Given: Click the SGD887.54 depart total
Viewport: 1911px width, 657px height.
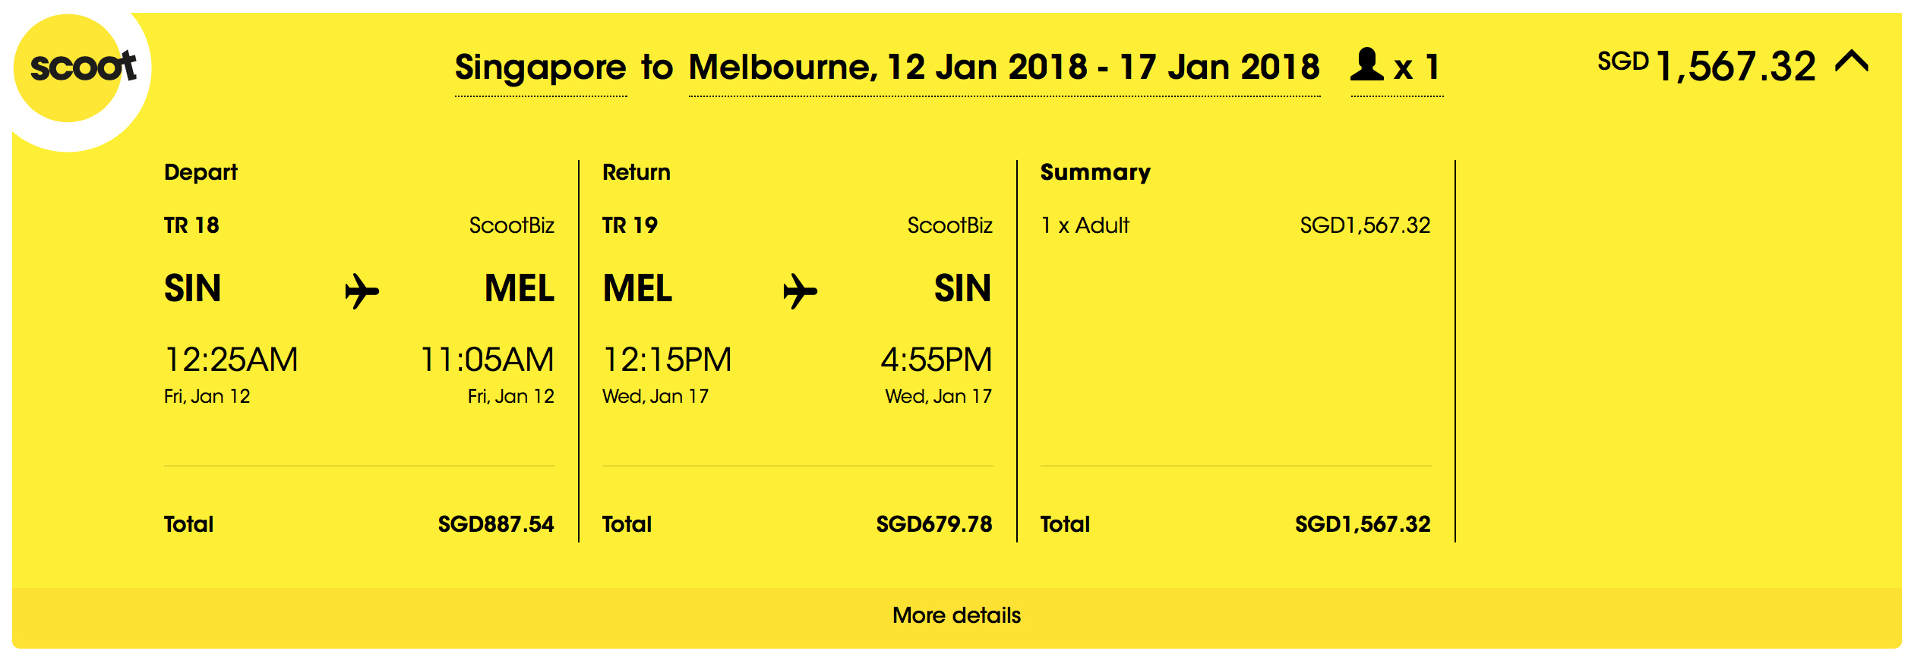Looking at the screenshot, I should point(497,523).
